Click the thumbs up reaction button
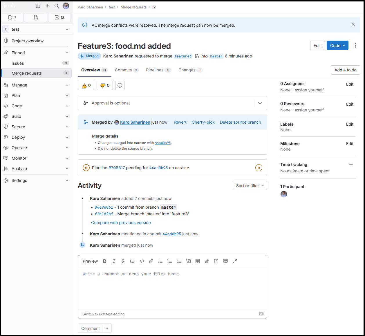Screen dimensions: 365x336 86,85
